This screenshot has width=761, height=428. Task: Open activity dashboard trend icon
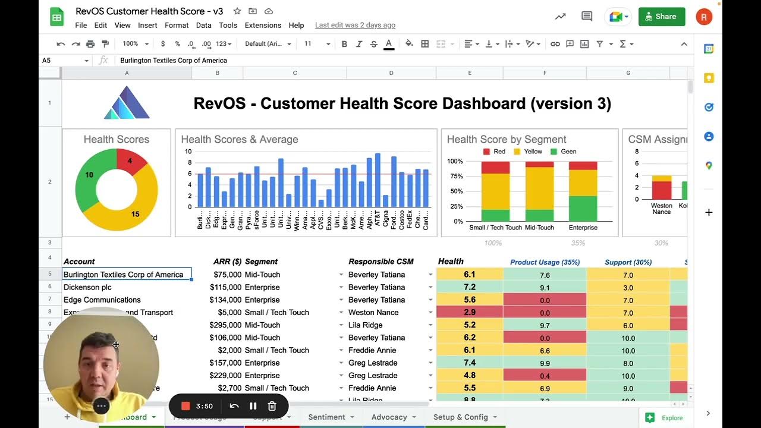pos(560,17)
